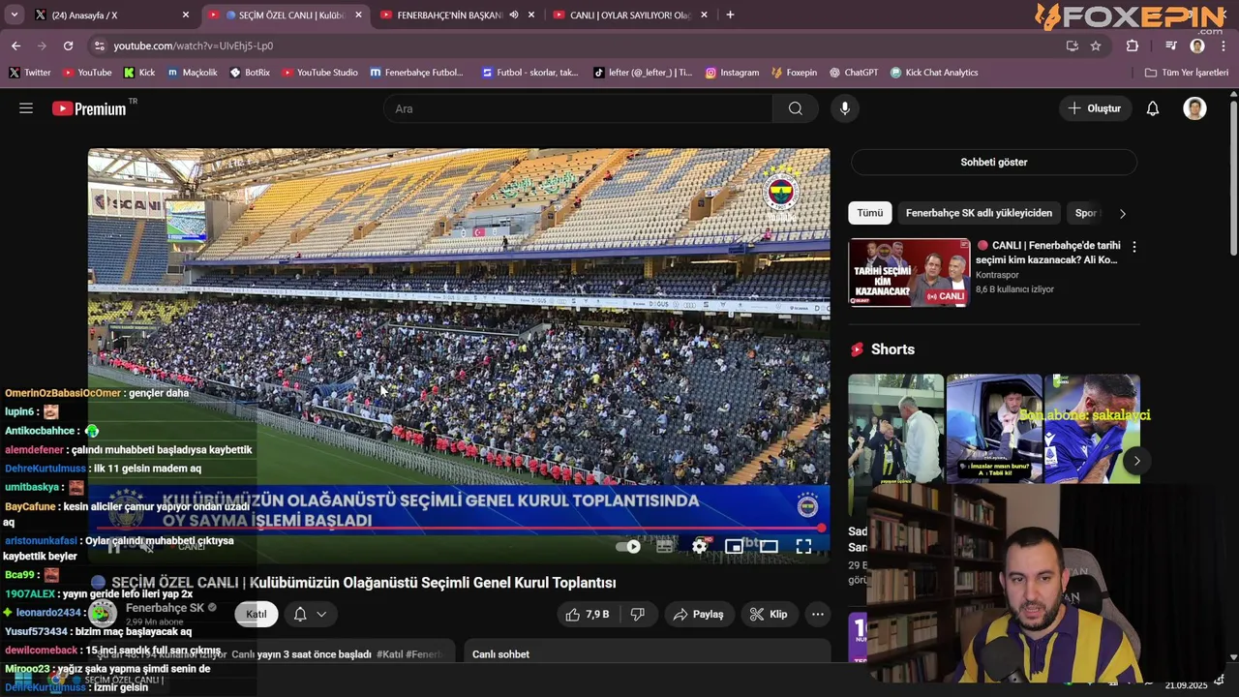Open Kontraspor TARİHİ SEÇİMİ live thumbnail
The image size is (1239, 697).
click(909, 272)
